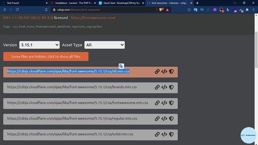The width and height of the screenshot is (258, 145).
Task: Copy SRI shield icon for fontawesome.min.css
Action: coord(171,103)
